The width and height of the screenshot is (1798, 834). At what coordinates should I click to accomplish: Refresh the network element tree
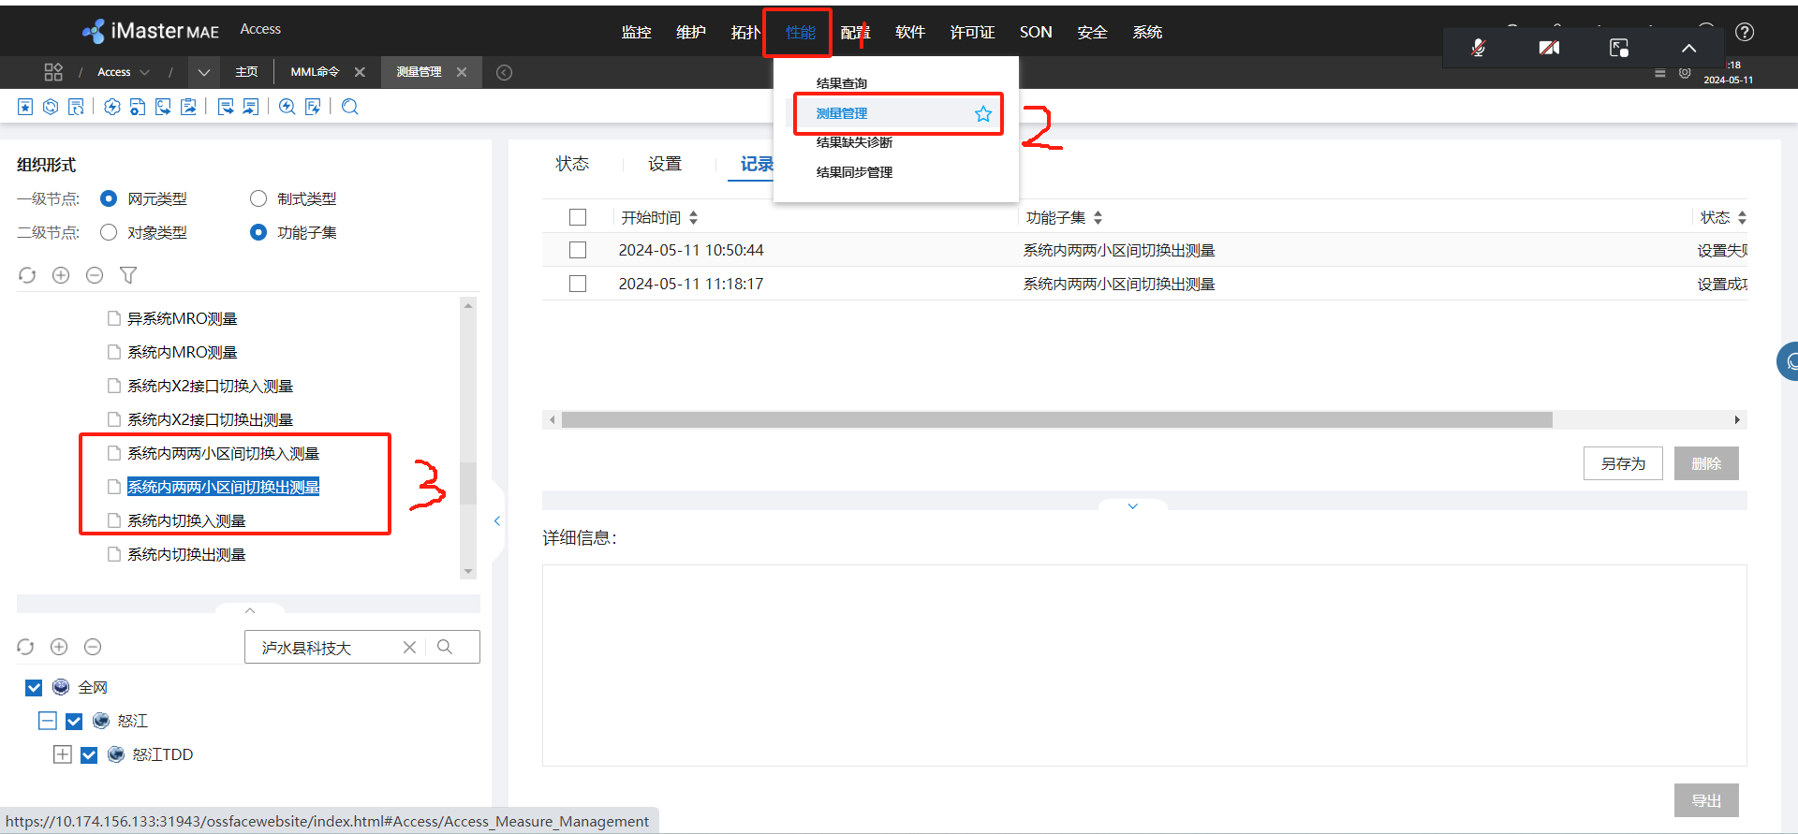pos(25,647)
